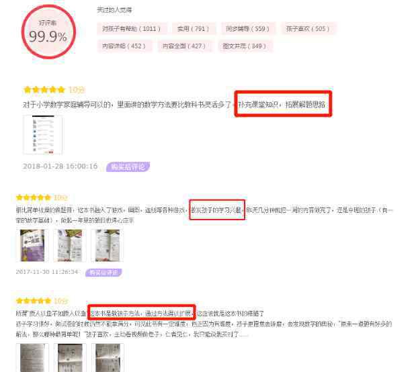Open third review's middle photo thumbnail

tap(70, 357)
